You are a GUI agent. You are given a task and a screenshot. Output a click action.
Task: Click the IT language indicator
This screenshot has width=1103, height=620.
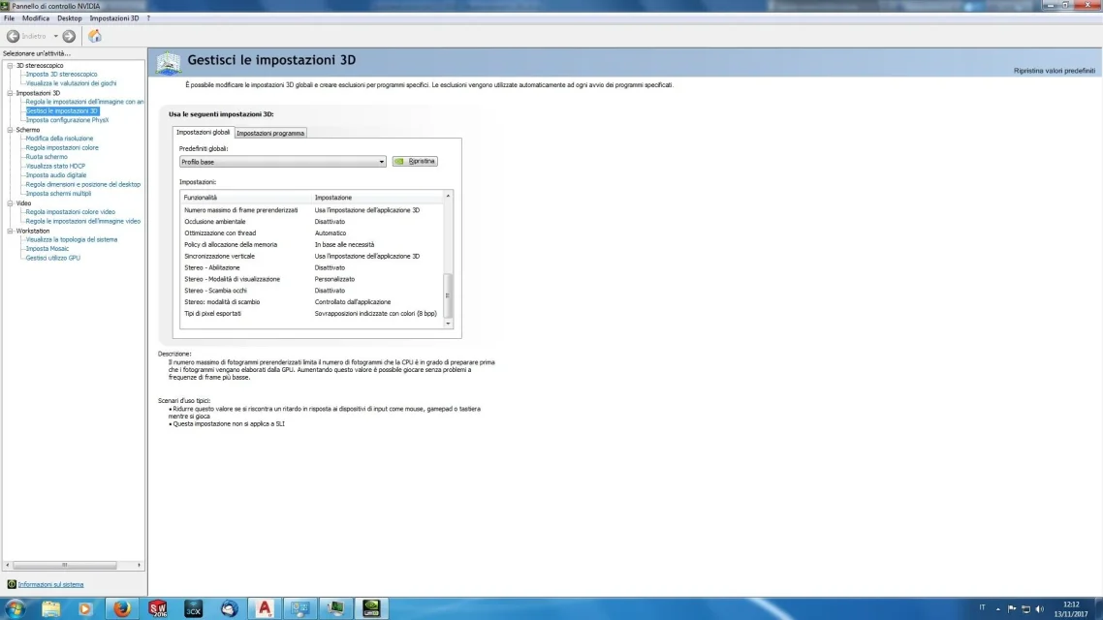[982, 608]
